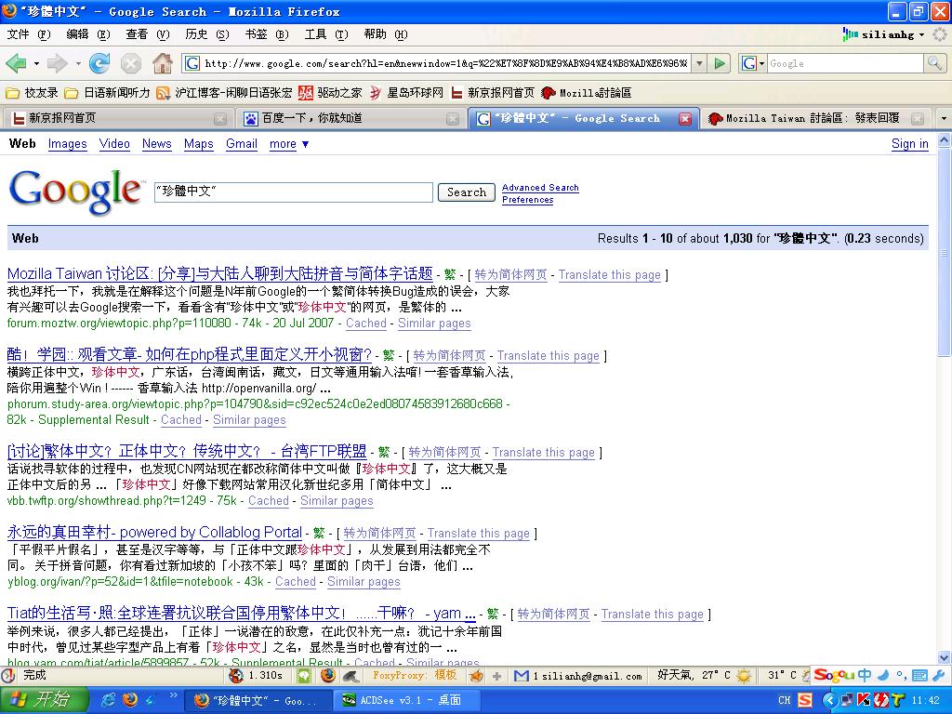Expand the 'more' Google services menu

(289, 144)
